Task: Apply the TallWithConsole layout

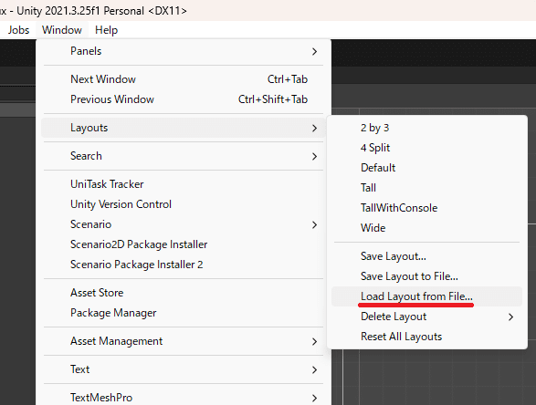Action: tap(426, 208)
